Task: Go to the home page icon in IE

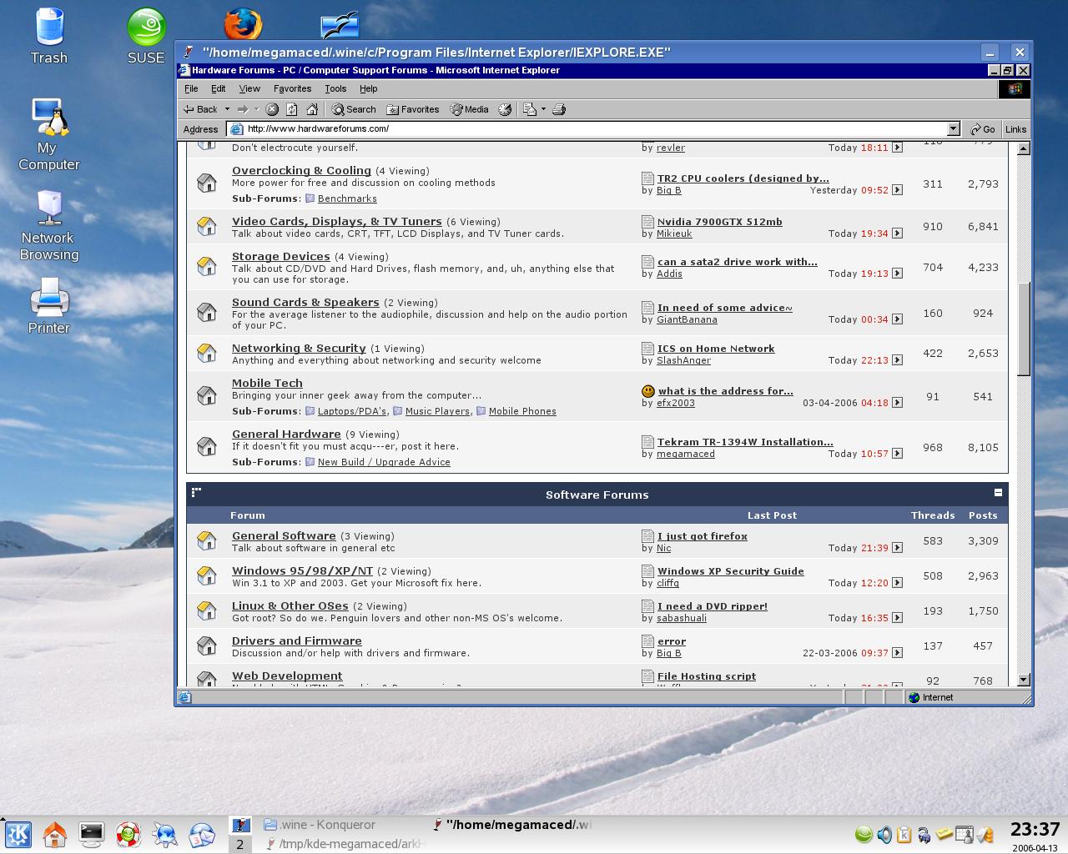Action: tap(312, 109)
